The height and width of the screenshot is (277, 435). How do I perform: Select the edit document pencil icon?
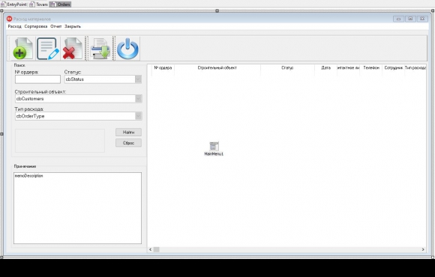(x=48, y=49)
